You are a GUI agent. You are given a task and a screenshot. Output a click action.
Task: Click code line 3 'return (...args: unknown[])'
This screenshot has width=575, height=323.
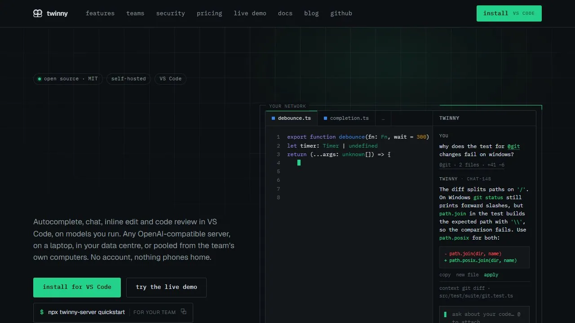[339, 154]
